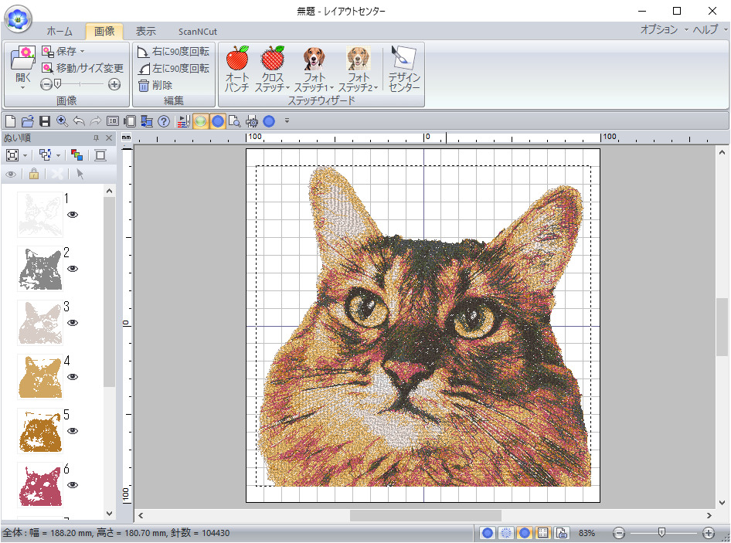Screen dimensions: 731x543
Task: Expand the オプション menu
Action: click(664, 29)
